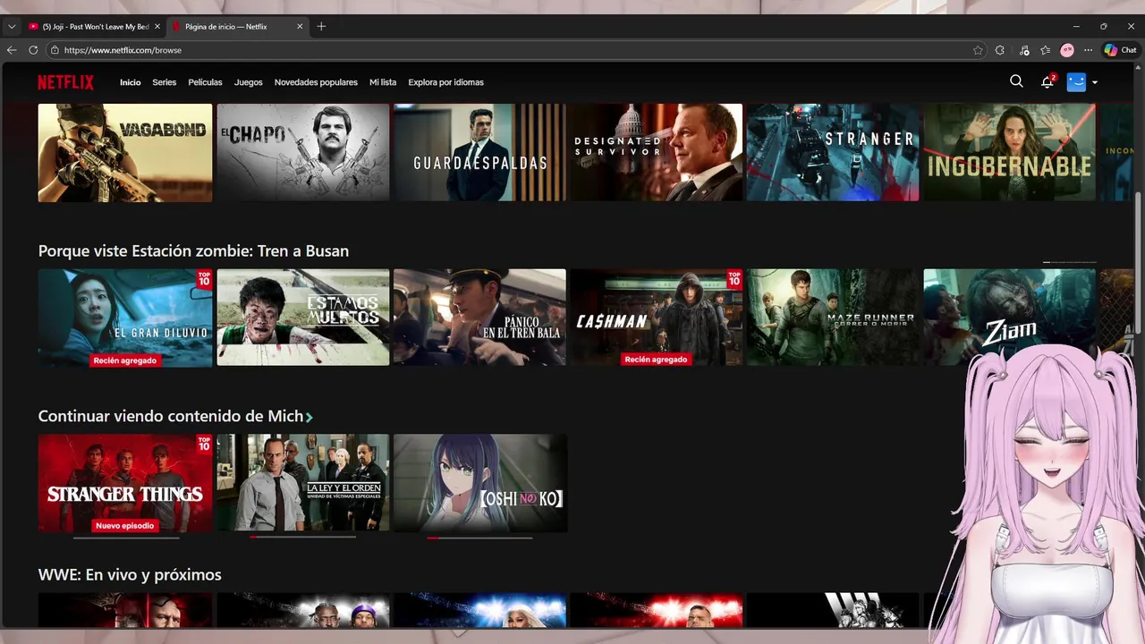Open the notifications bell
Screen dimensions: 1145x644
click(x=1047, y=81)
